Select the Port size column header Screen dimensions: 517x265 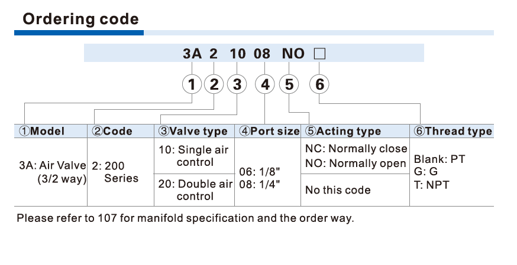click(268, 131)
